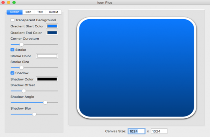Click the Stroke Size label
Screen dimensions: 210x137
tap(20, 62)
